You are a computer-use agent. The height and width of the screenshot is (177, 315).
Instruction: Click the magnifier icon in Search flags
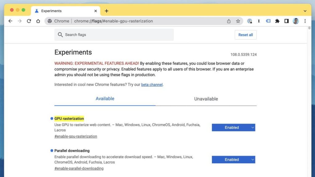point(60,35)
